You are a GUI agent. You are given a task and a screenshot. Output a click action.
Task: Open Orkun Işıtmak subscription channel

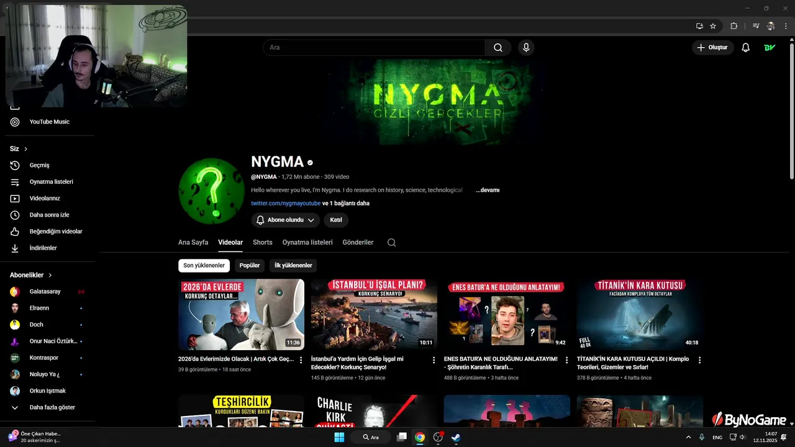click(x=47, y=391)
